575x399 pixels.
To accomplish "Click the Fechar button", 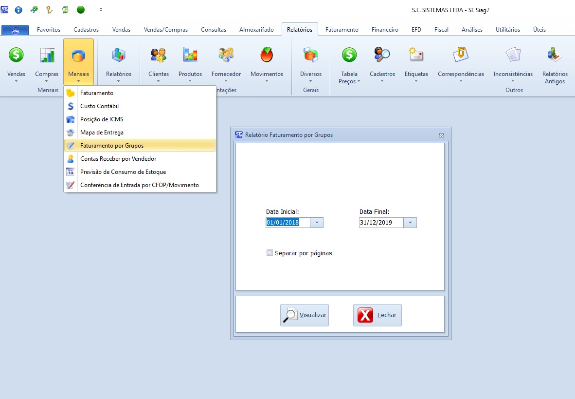I will tap(377, 315).
